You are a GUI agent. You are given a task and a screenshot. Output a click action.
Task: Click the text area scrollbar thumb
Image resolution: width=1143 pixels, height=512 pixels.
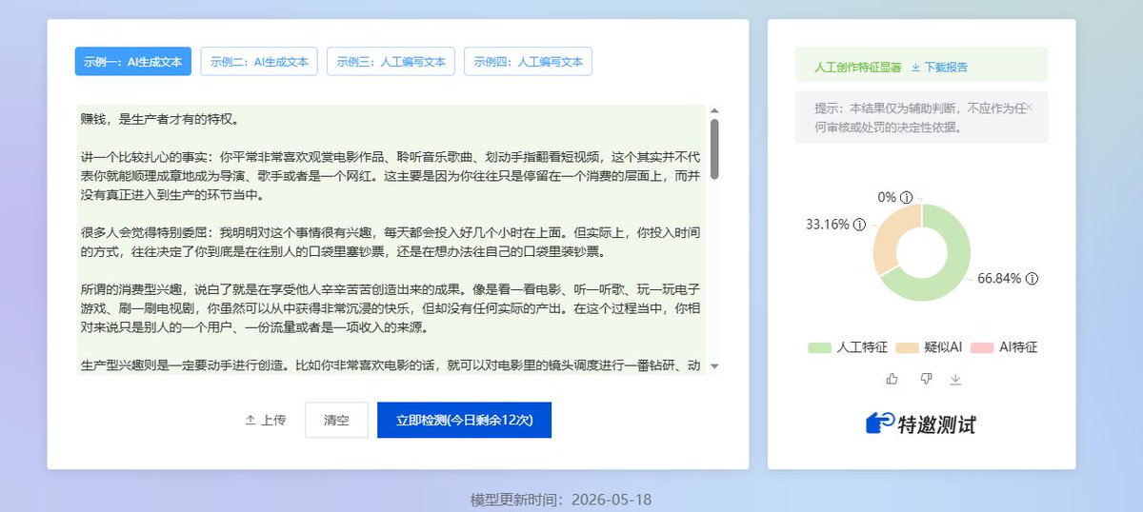[x=714, y=148]
